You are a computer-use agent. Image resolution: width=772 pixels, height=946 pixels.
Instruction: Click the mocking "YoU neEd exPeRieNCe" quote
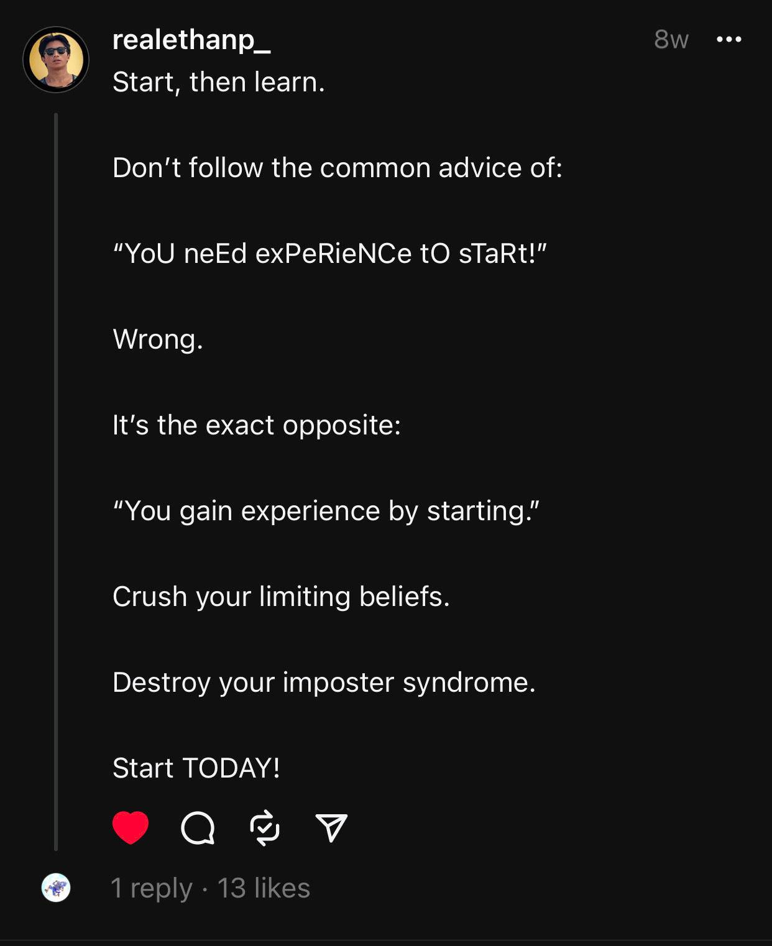pos(329,254)
